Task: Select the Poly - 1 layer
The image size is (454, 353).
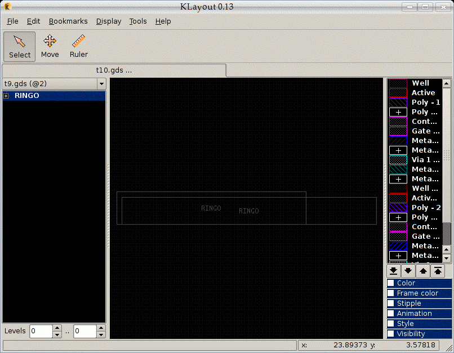Action: pyautogui.click(x=425, y=102)
